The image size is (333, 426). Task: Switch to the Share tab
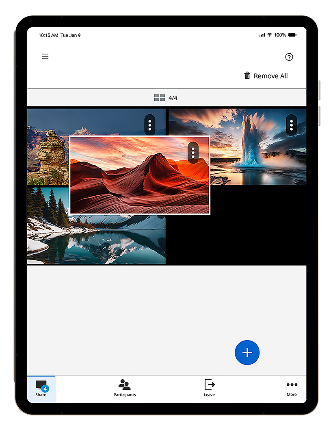click(41, 389)
